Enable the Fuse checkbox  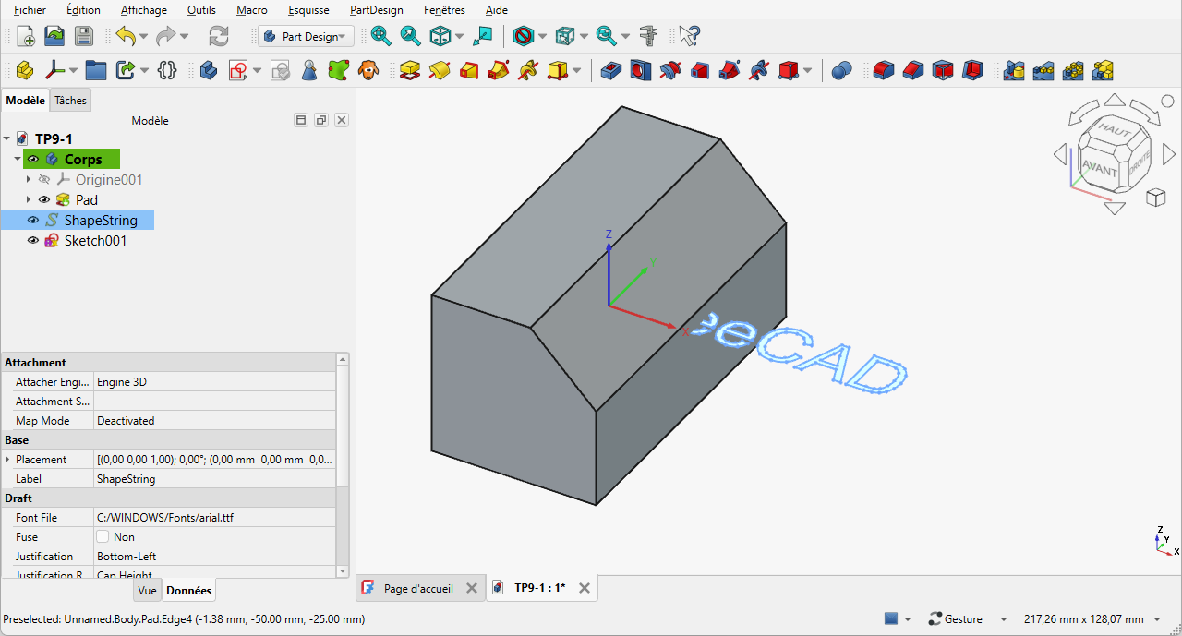coord(103,536)
